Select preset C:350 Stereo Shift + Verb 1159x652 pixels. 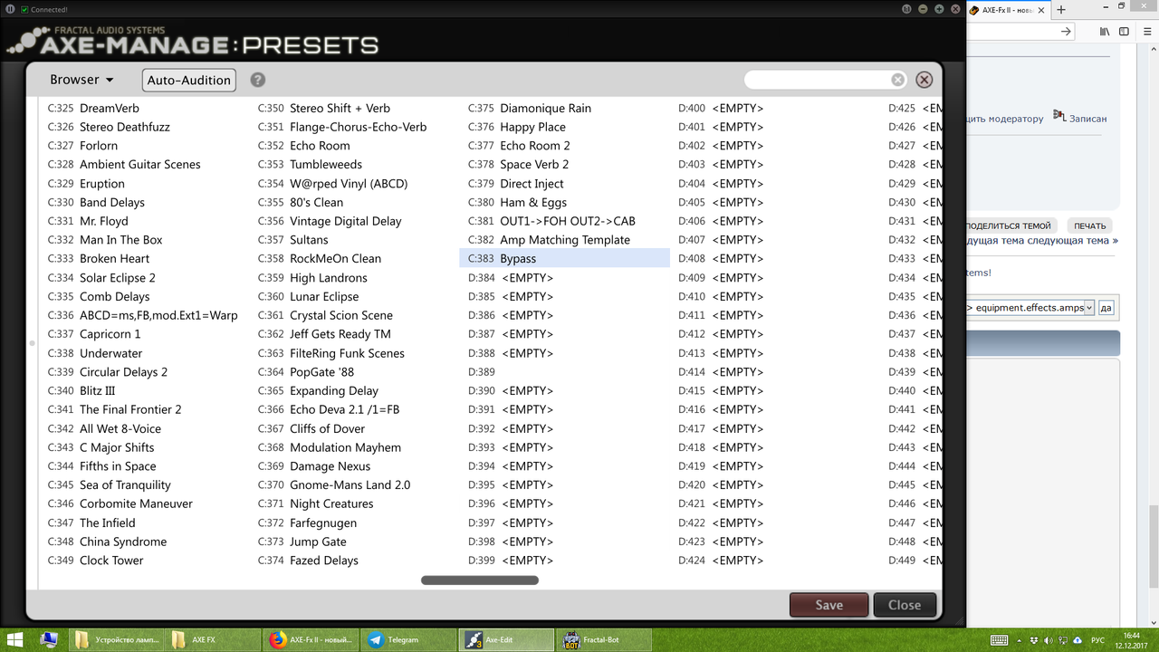pos(355,108)
